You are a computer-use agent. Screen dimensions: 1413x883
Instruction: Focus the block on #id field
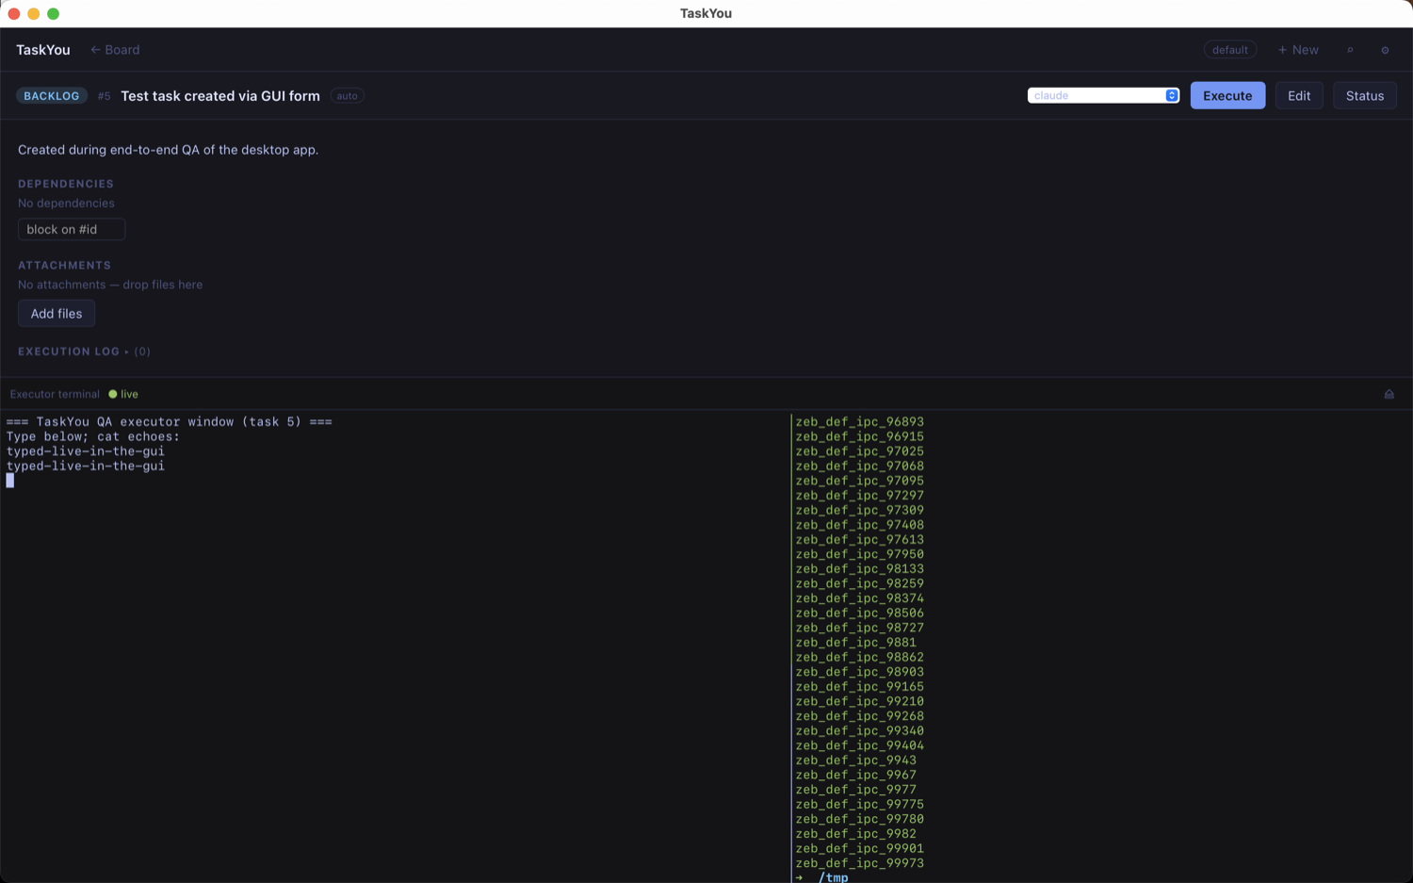(x=72, y=229)
